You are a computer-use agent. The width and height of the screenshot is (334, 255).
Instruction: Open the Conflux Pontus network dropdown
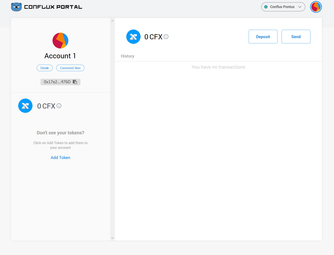(283, 7)
